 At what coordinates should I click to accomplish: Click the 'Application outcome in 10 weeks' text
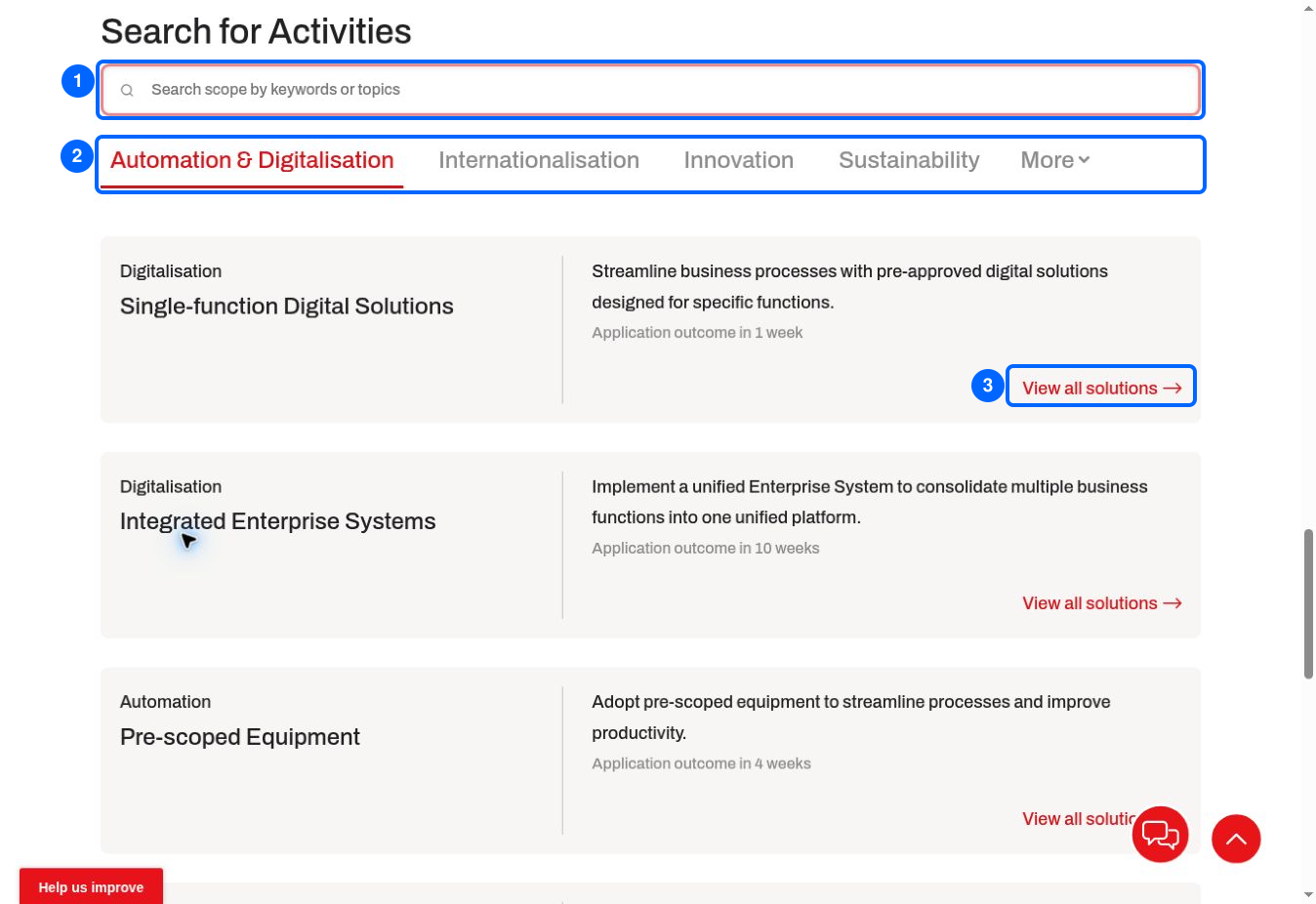click(706, 549)
